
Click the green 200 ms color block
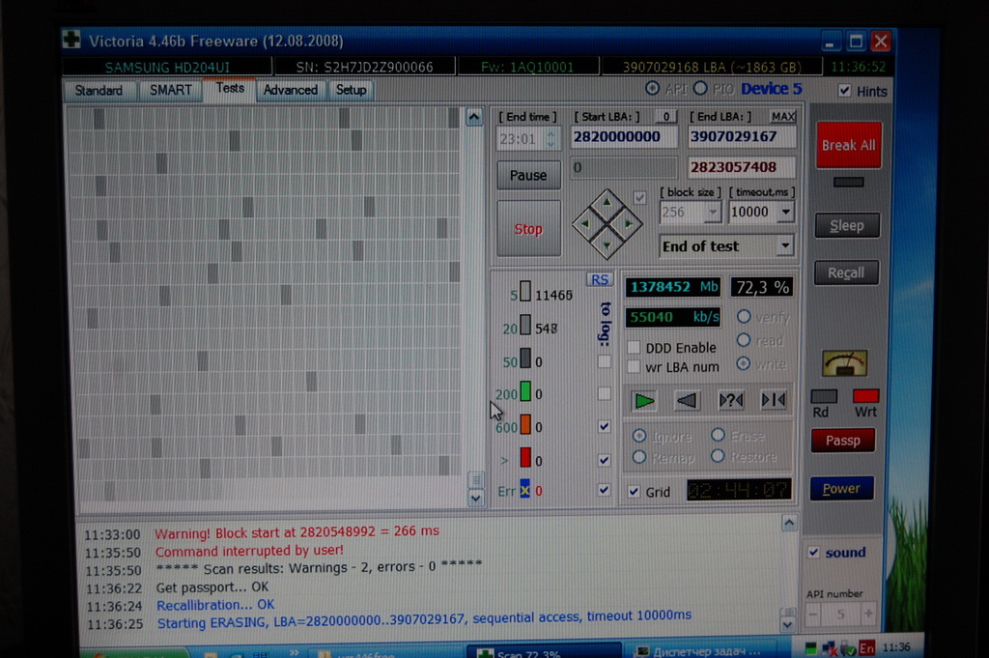pyautogui.click(x=525, y=392)
